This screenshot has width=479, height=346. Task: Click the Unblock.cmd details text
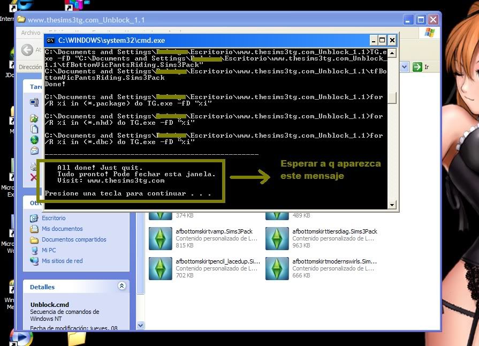tap(49, 305)
